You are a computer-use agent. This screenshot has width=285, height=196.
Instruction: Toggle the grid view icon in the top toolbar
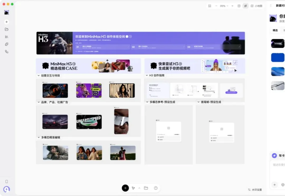point(239,6)
